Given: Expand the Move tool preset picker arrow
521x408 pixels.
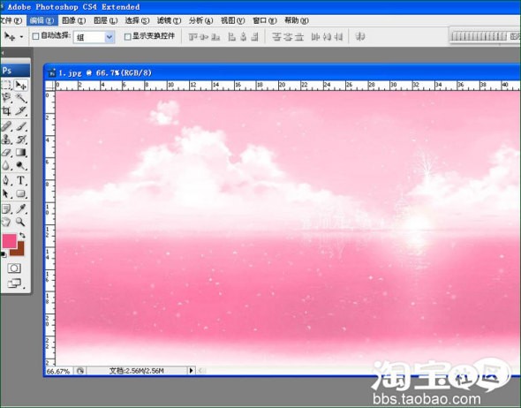Looking at the screenshot, I should point(21,36).
